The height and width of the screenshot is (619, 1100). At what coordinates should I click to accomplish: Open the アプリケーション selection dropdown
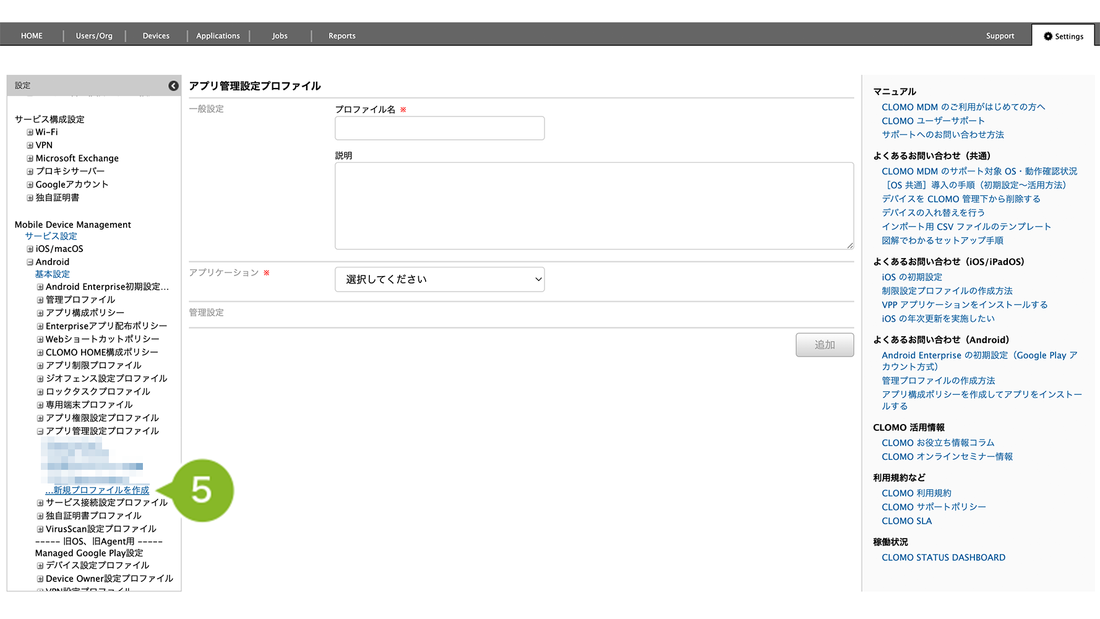(439, 279)
